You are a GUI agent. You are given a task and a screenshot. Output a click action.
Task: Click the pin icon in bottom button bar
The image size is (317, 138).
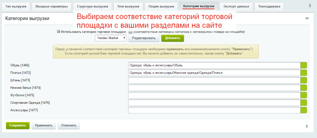point(307,126)
